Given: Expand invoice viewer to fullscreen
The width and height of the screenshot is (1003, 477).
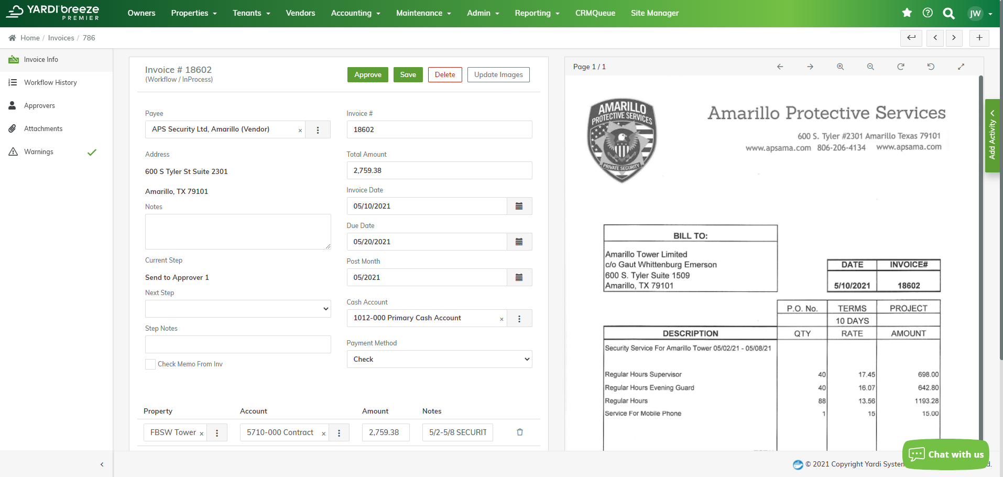Looking at the screenshot, I should click(961, 67).
